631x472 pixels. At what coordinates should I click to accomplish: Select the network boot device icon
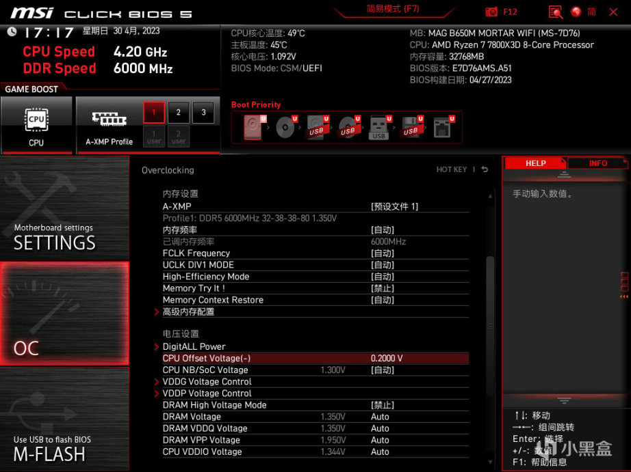(443, 127)
